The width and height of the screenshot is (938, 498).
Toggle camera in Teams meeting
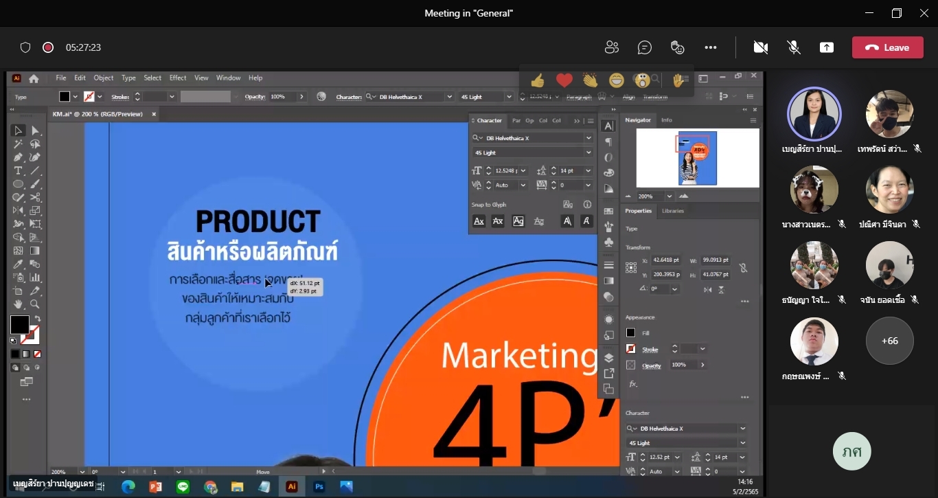760,47
